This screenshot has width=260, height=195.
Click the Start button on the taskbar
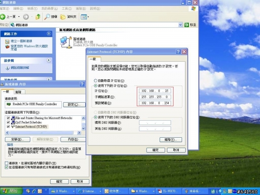pos(11,191)
